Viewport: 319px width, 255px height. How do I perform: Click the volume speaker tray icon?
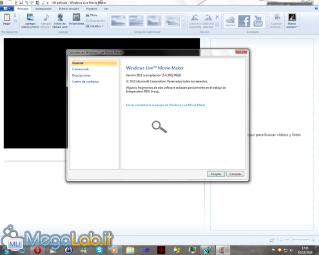pyautogui.click(x=291, y=250)
